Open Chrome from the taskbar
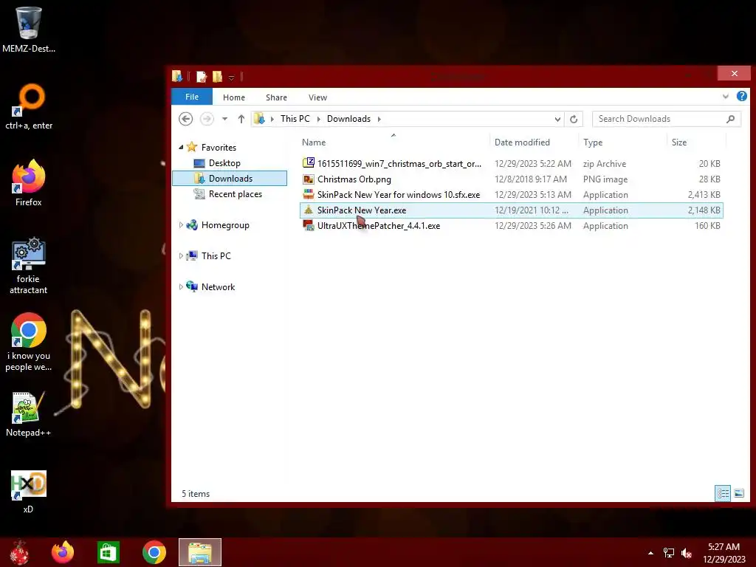This screenshot has width=756, height=567. coord(154,552)
